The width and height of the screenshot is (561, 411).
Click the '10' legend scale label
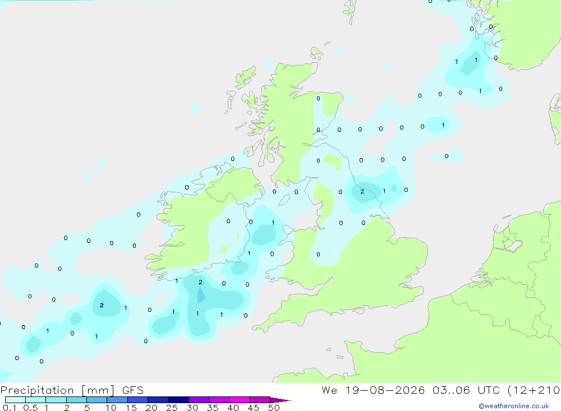[111, 408]
